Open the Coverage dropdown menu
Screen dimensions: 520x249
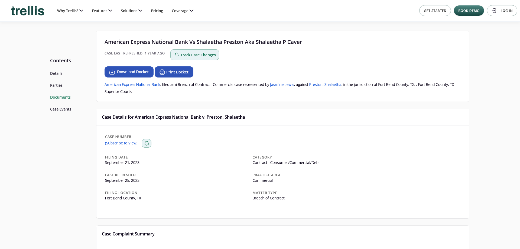click(x=183, y=11)
